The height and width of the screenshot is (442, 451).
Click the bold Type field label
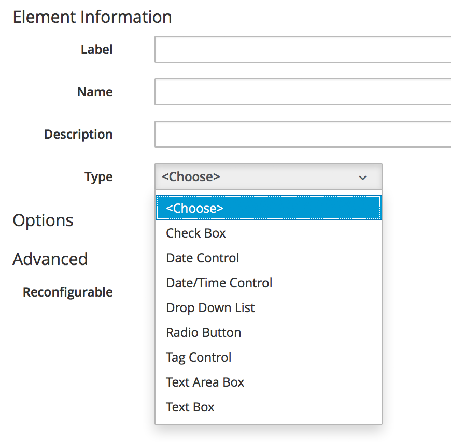pyautogui.click(x=98, y=177)
